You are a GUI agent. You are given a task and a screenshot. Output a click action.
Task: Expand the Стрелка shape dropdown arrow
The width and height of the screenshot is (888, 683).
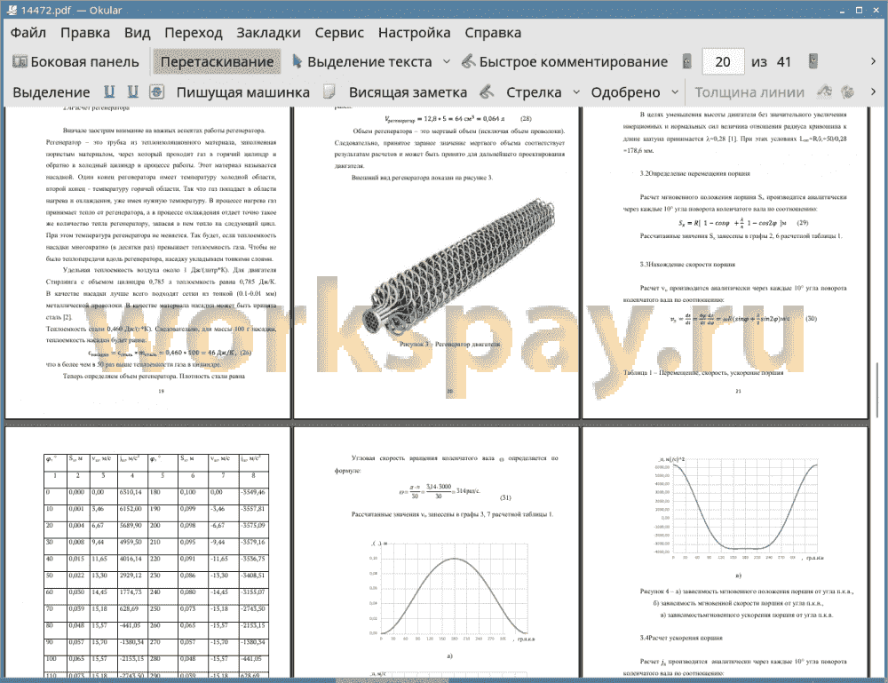pyautogui.click(x=576, y=92)
